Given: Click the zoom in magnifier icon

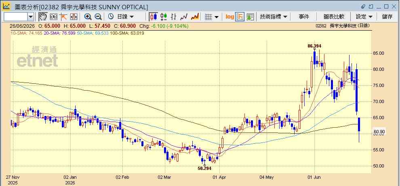Looking at the screenshot, I should [88, 17].
